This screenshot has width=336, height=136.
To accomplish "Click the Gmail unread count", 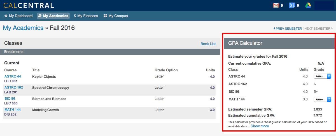I will tap(281, 5).
